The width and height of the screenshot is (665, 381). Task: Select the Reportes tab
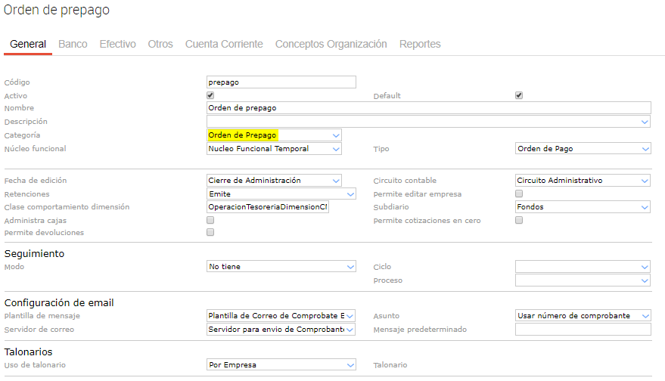coord(420,44)
